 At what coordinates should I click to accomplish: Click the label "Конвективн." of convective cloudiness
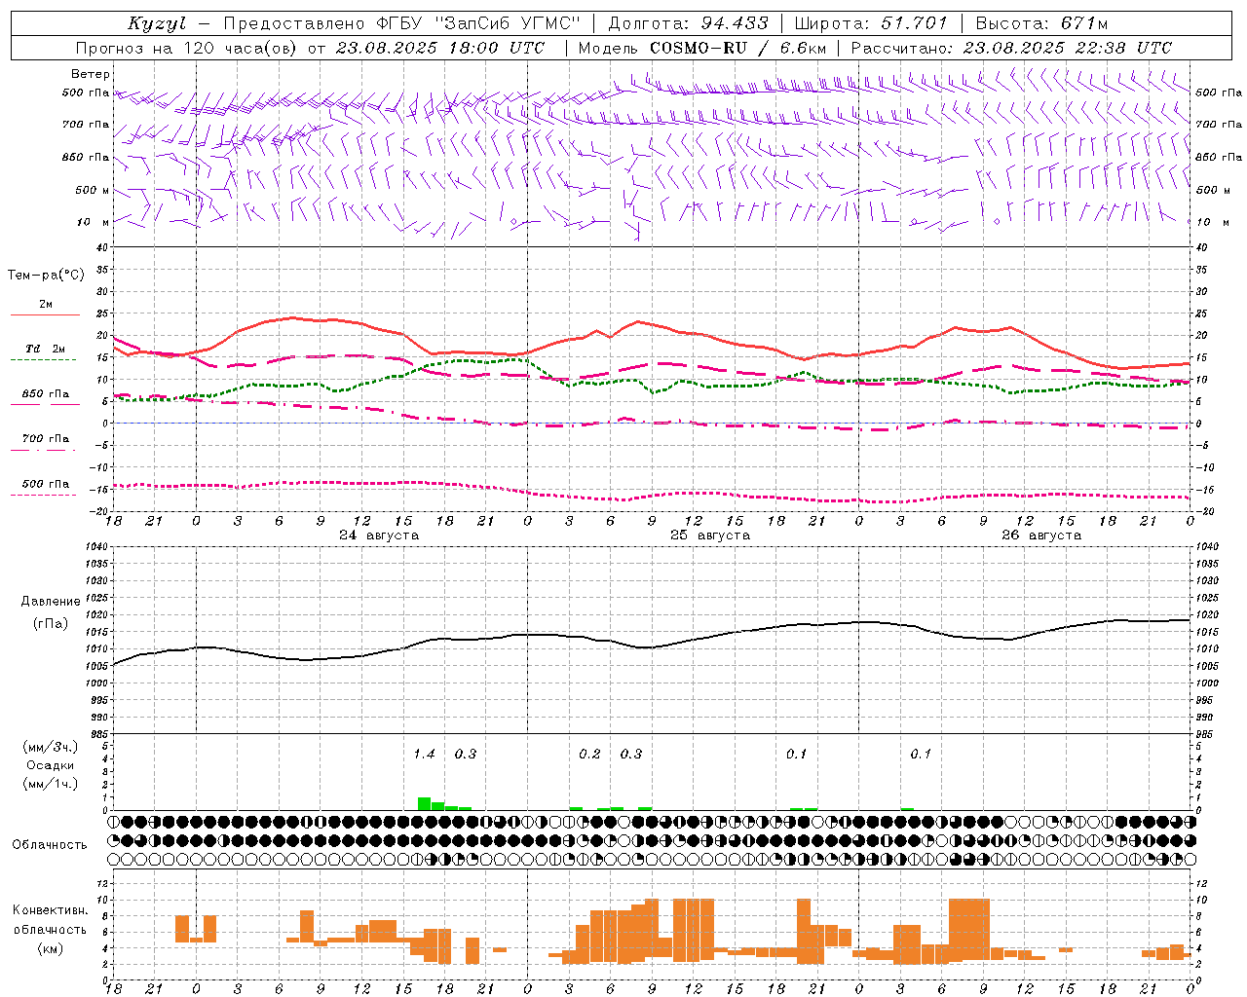(x=51, y=910)
